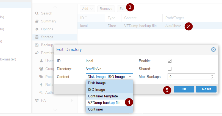
Task: Click the Edit storage button
Action: click(122, 9)
